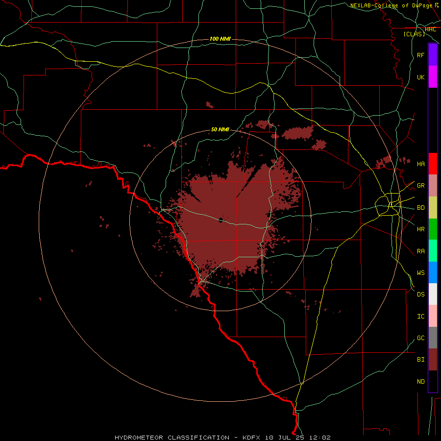Click the NEXLAB-College of DuPage credit

[391, 5]
